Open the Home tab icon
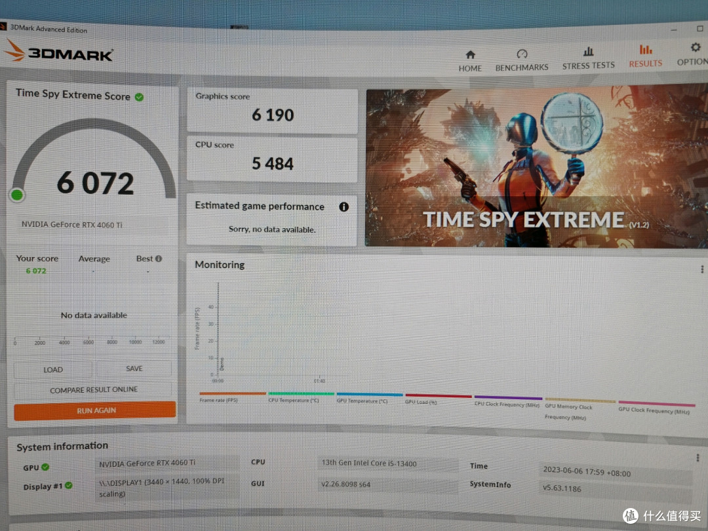 coord(470,54)
